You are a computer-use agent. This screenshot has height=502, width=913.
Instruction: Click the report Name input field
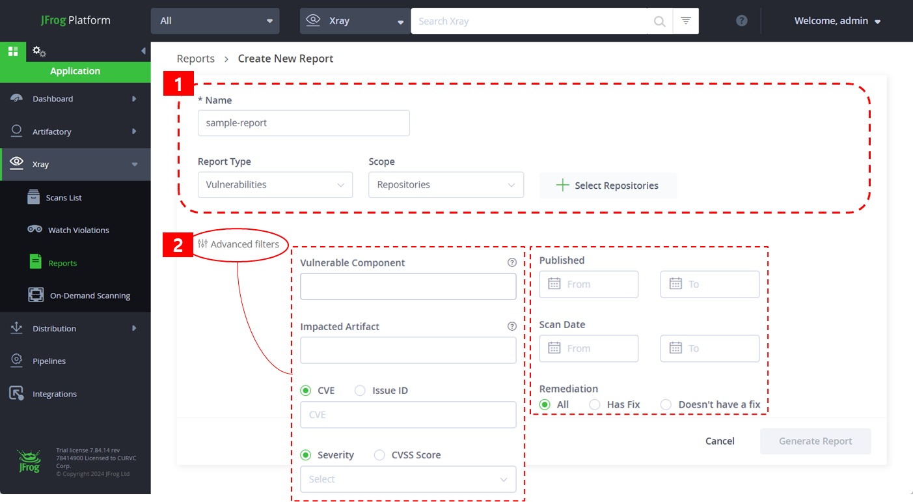[304, 122]
